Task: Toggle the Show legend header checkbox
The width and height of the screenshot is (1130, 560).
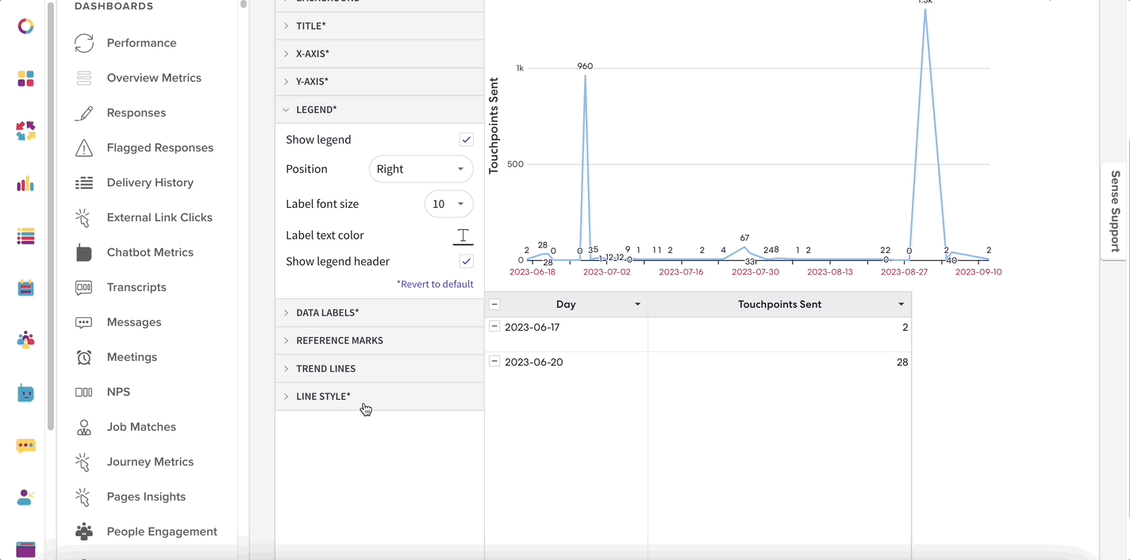Action: 467,262
